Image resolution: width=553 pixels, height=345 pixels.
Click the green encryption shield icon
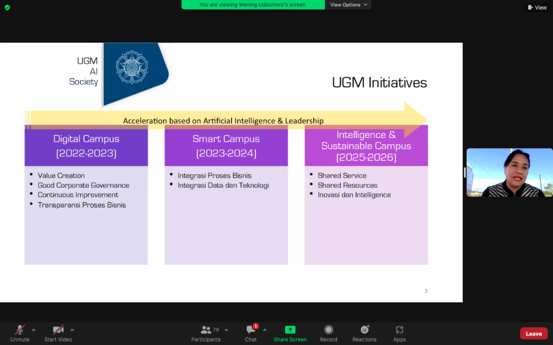point(8,8)
